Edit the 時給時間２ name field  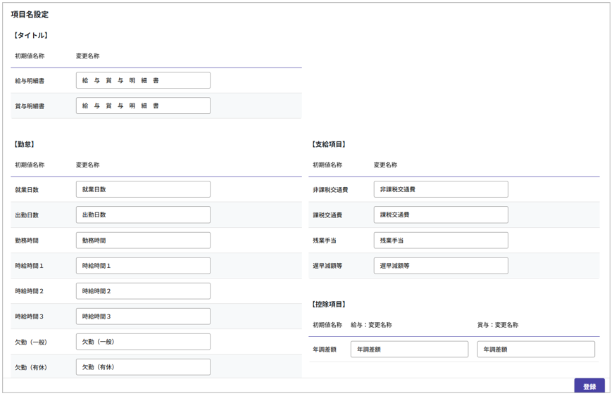click(143, 291)
